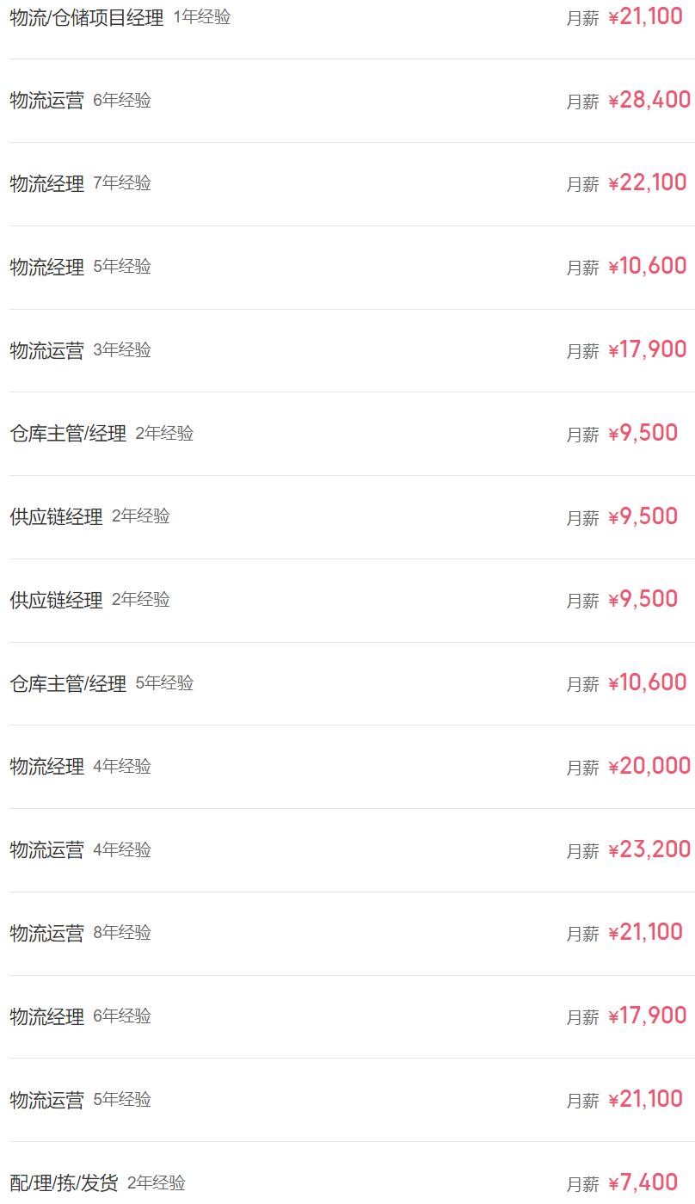Click the ¥20,000 salary amount

(x=649, y=766)
